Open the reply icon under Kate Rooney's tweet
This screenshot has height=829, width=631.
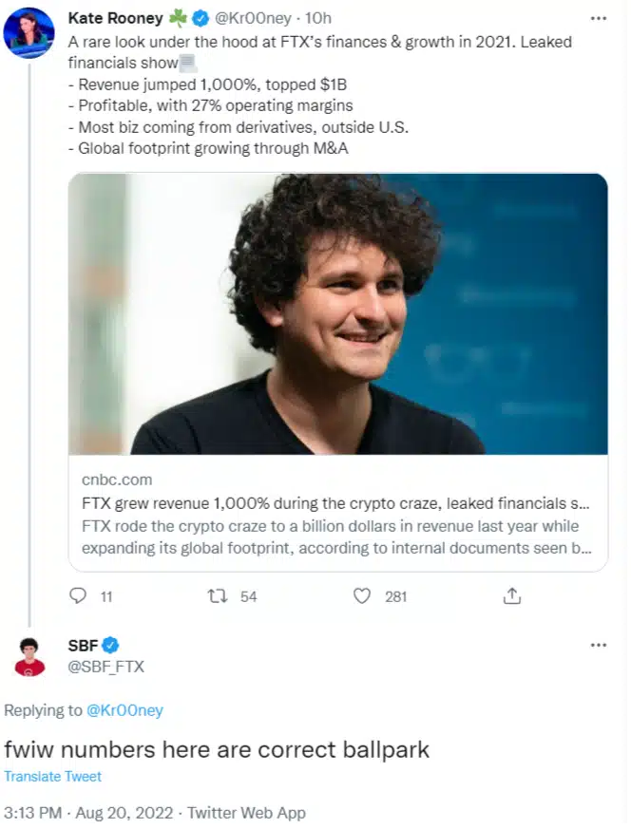(78, 595)
